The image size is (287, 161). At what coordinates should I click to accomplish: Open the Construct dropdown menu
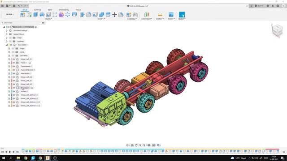(x=147, y=19)
